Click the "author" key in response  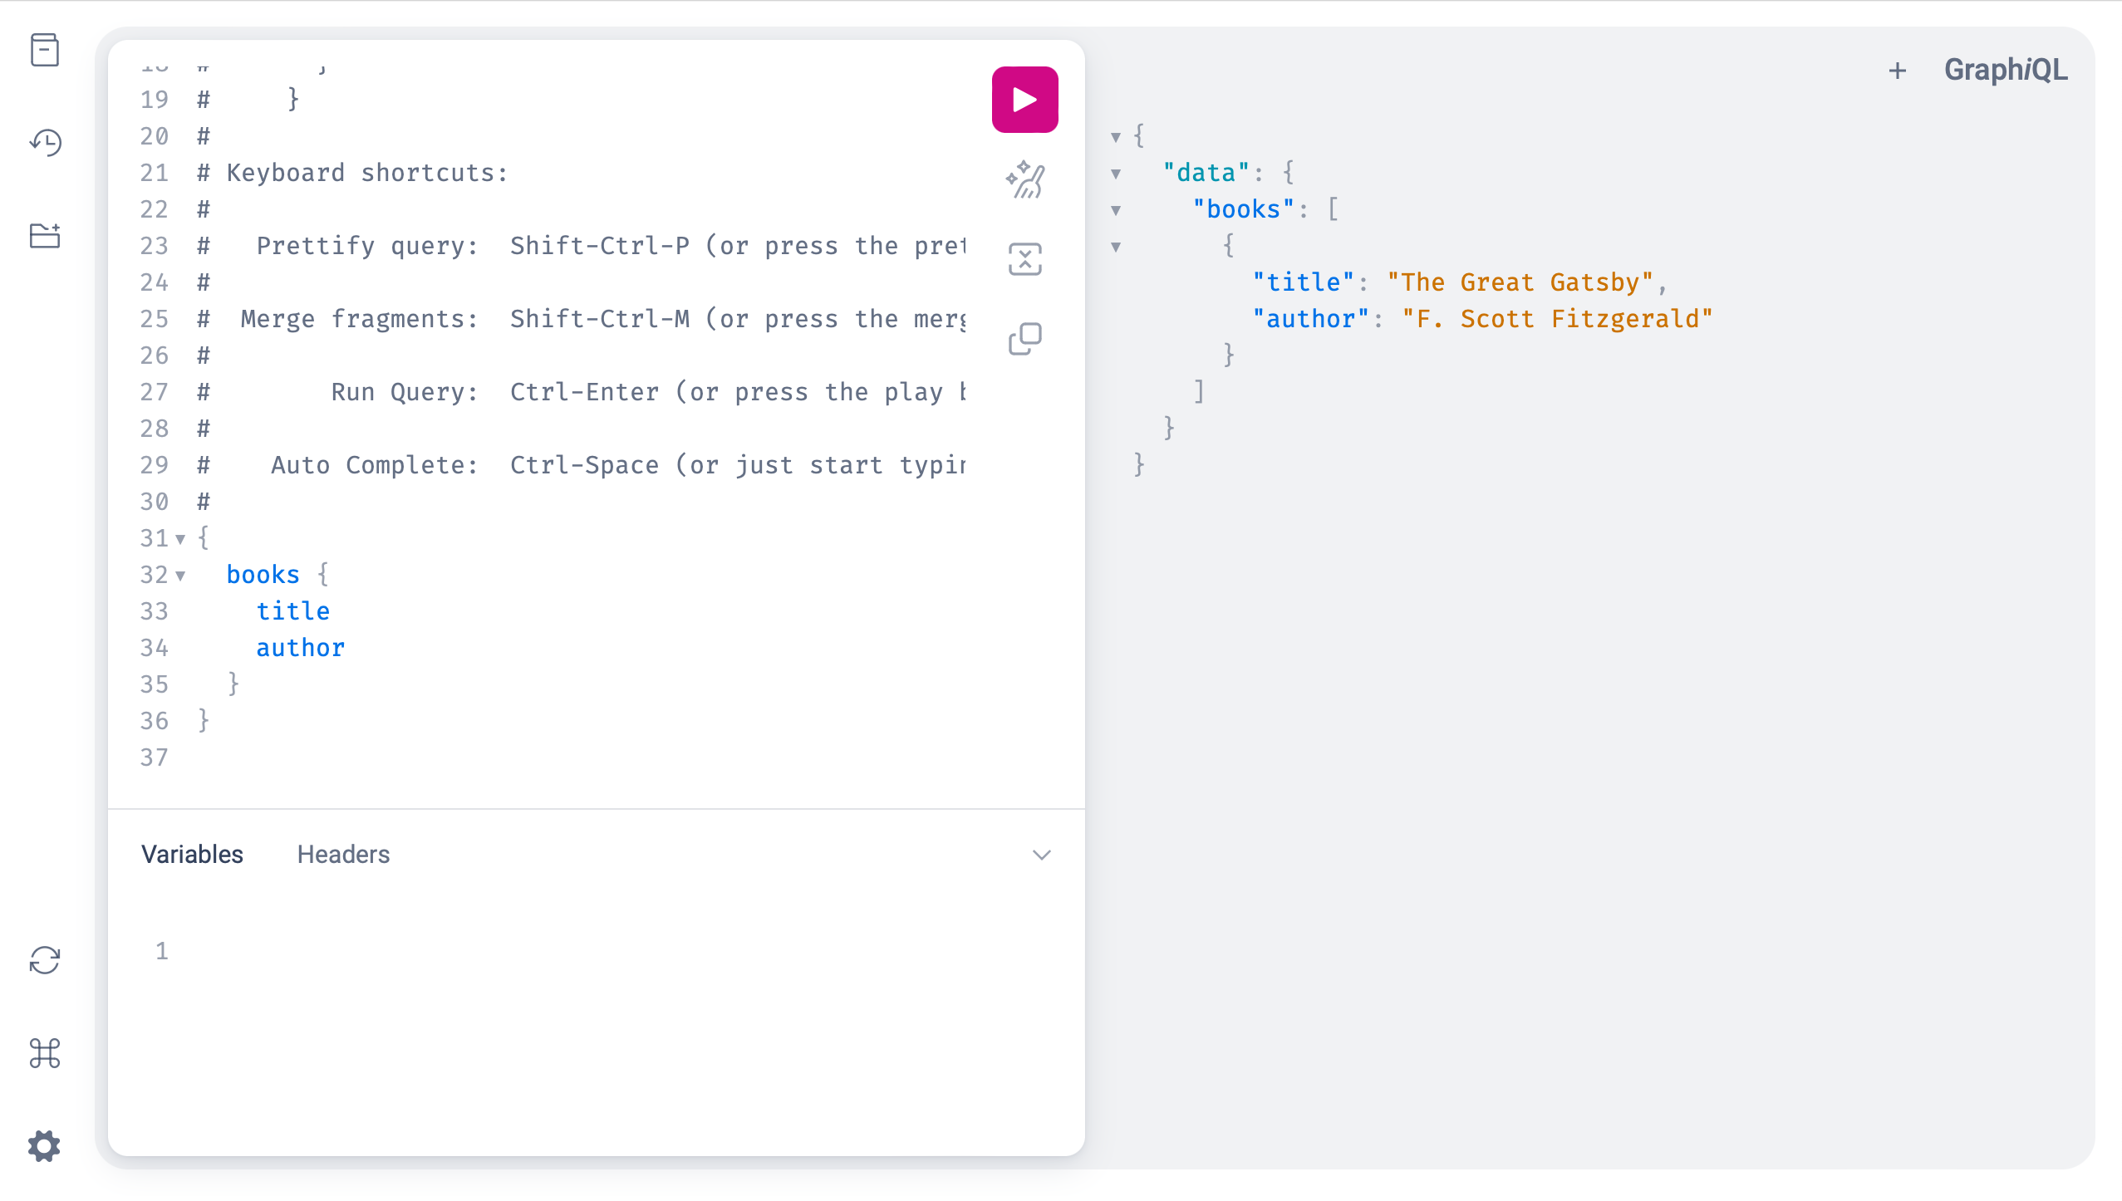click(1310, 319)
